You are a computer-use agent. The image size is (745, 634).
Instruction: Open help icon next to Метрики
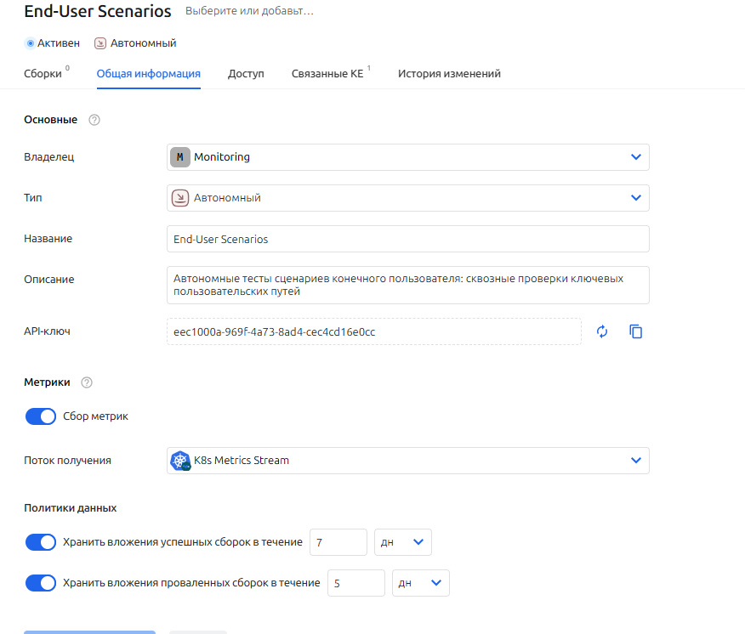click(87, 382)
